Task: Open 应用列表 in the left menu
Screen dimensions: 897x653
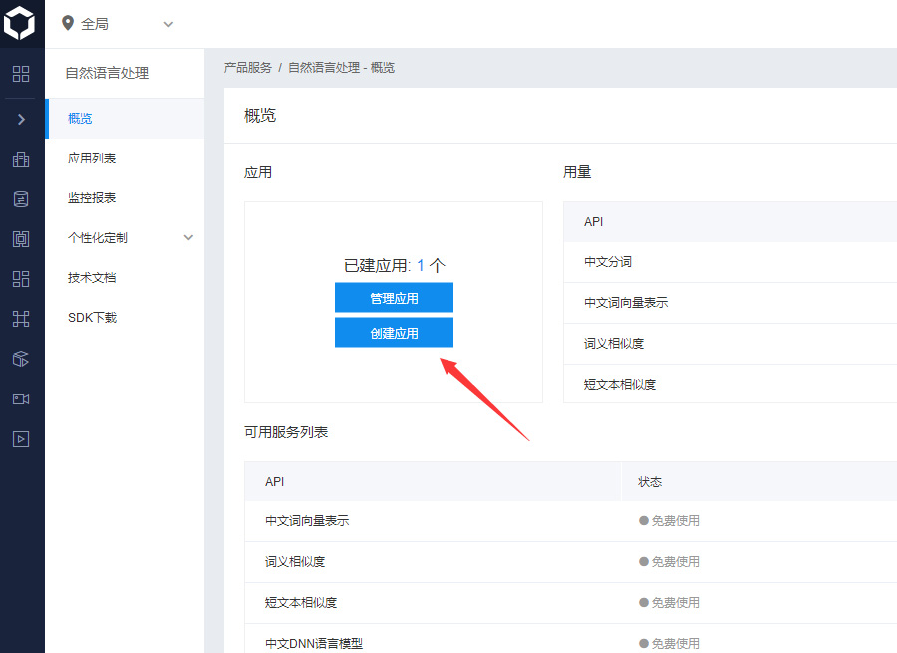Action: (92, 159)
